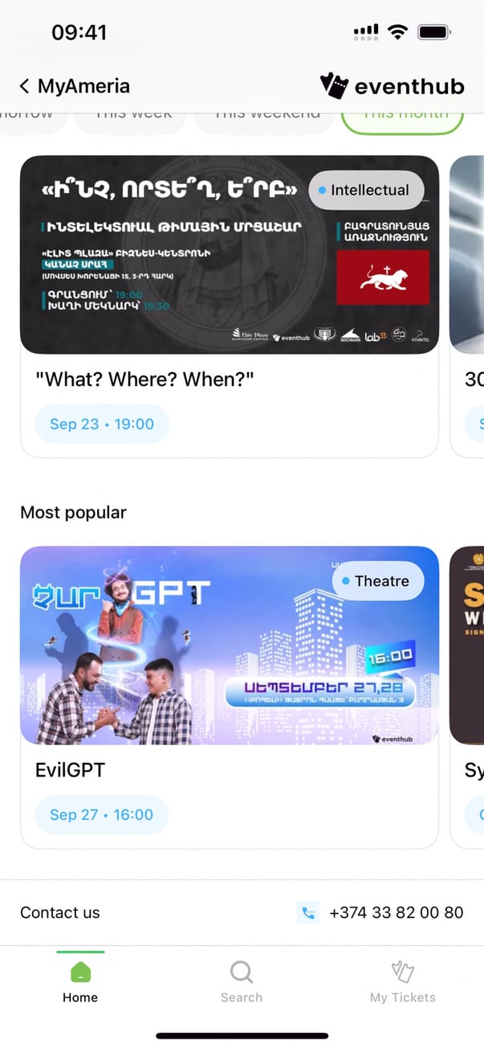Image resolution: width=484 pixels, height=1049 pixels.
Task: Tap the Sep 27 • 16:00 date chip
Action: pos(102,814)
